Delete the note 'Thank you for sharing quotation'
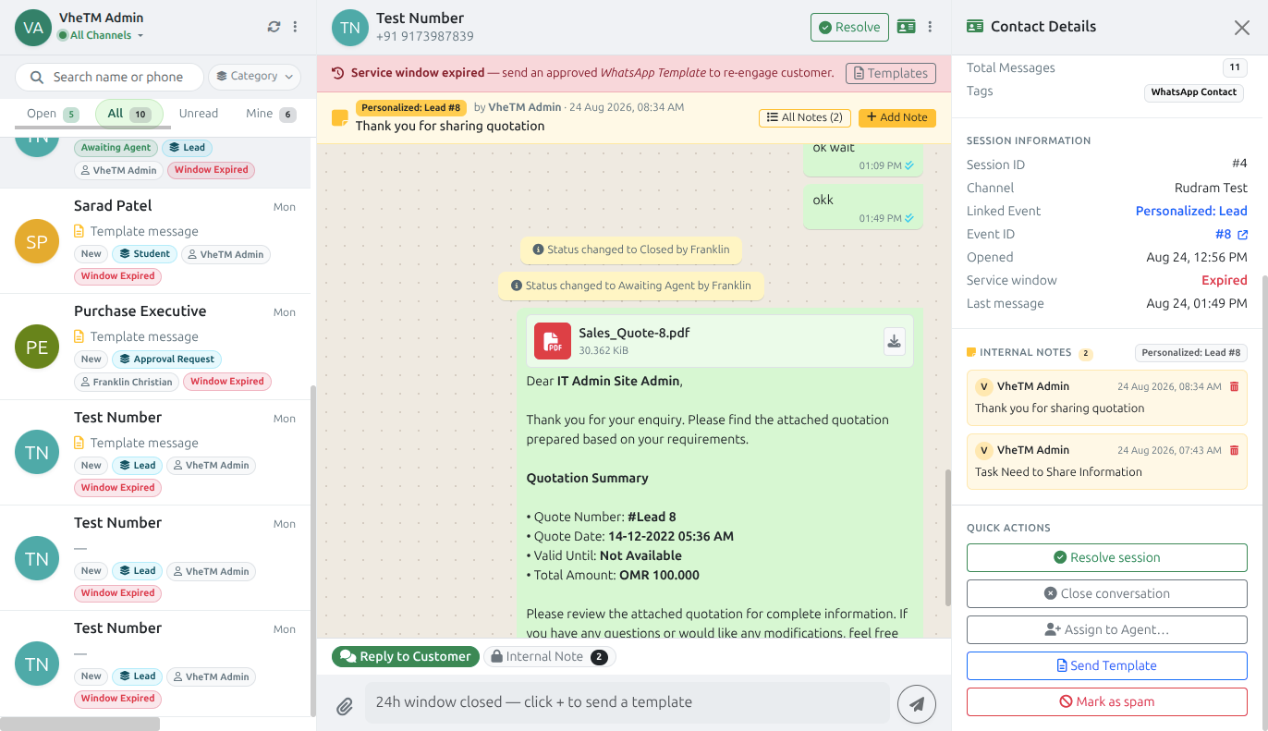The width and height of the screenshot is (1268, 731). [x=1234, y=386]
